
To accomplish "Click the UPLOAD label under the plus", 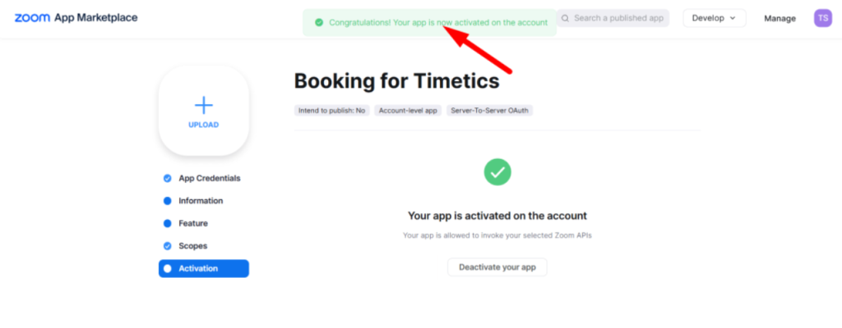I will pyautogui.click(x=204, y=125).
